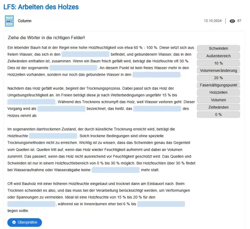The height and width of the screenshot is (229, 250).
Task: Click the view count '87'
Action: [239, 21]
